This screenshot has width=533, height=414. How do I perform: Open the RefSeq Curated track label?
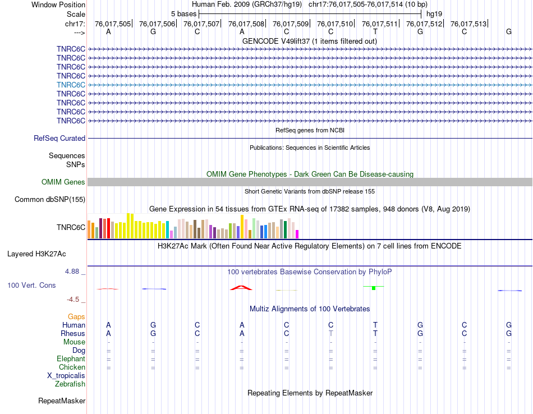(x=59, y=139)
